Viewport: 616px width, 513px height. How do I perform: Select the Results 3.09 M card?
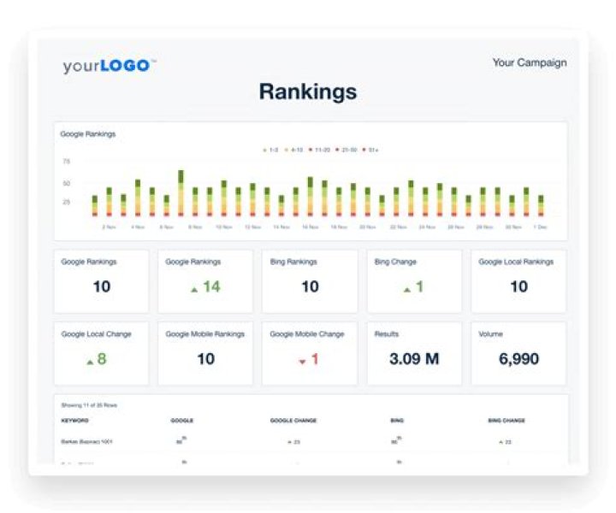(414, 353)
